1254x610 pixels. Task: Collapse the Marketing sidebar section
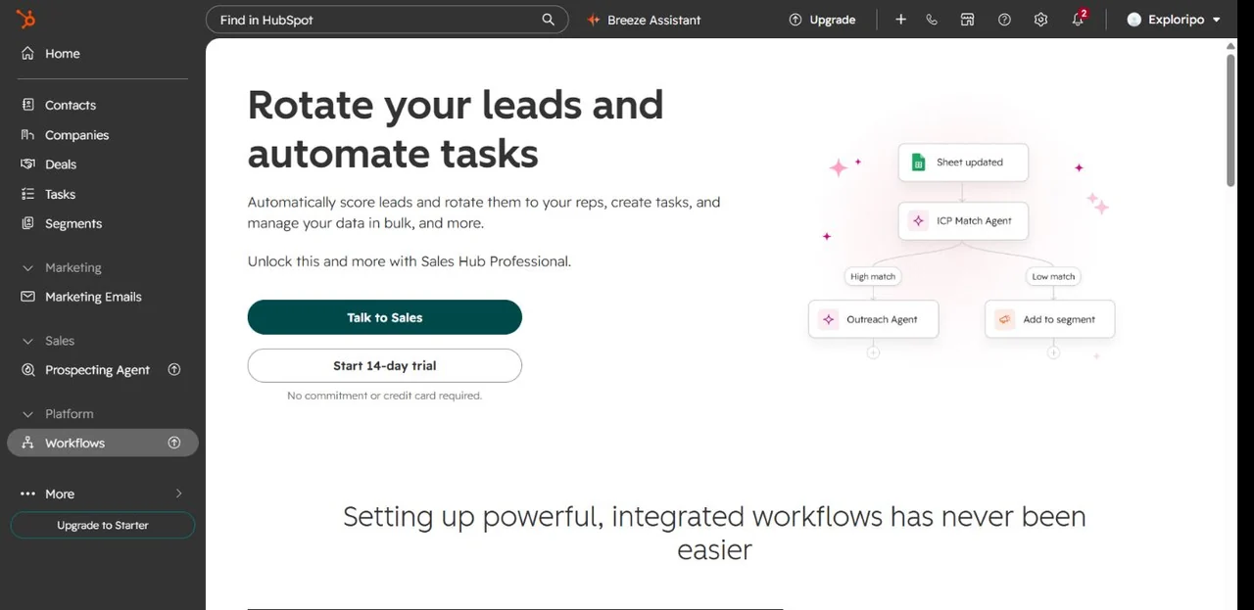(27, 267)
